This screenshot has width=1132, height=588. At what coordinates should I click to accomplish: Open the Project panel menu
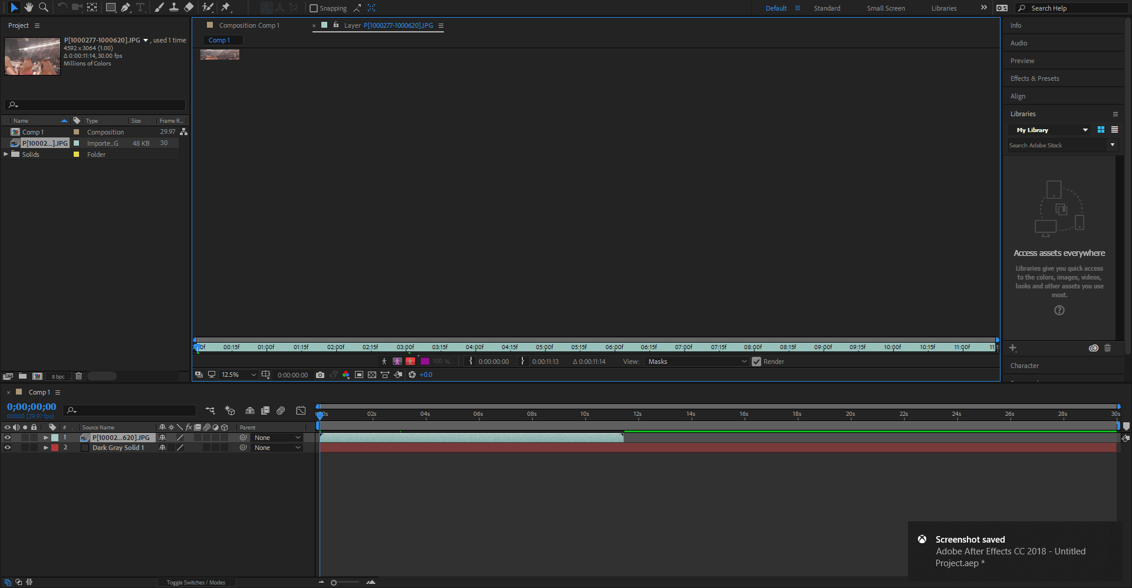click(37, 26)
